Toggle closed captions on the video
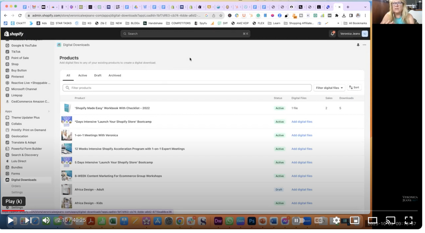425x233 pixels. click(x=319, y=221)
